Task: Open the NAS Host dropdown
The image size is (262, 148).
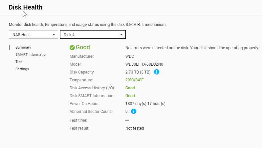Action: (33, 34)
